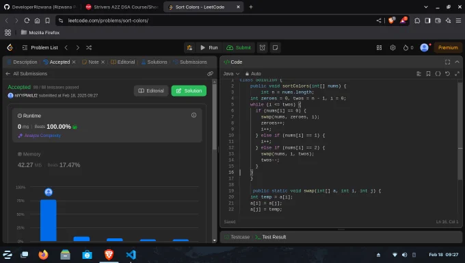
Task: Open LeetCode settings gear
Action: tap(393, 47)
